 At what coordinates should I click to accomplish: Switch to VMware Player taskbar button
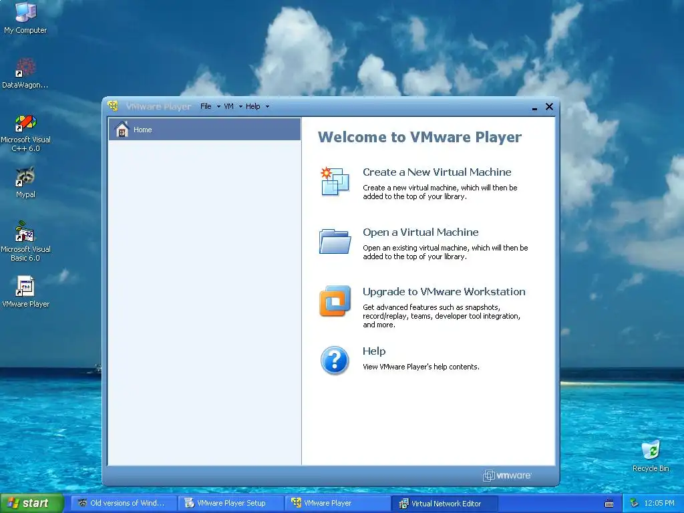[337, 504]
